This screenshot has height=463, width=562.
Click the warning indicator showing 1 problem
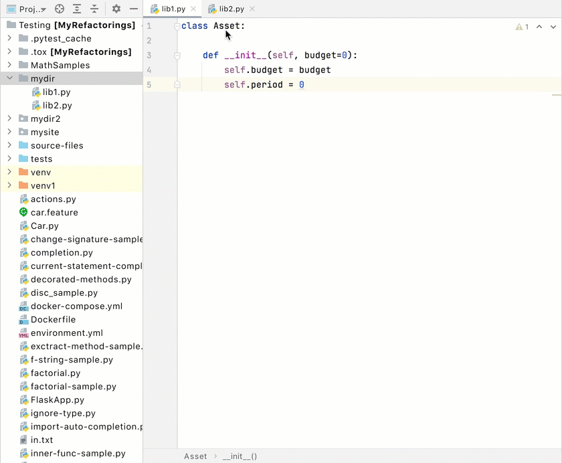coord(522,27)
